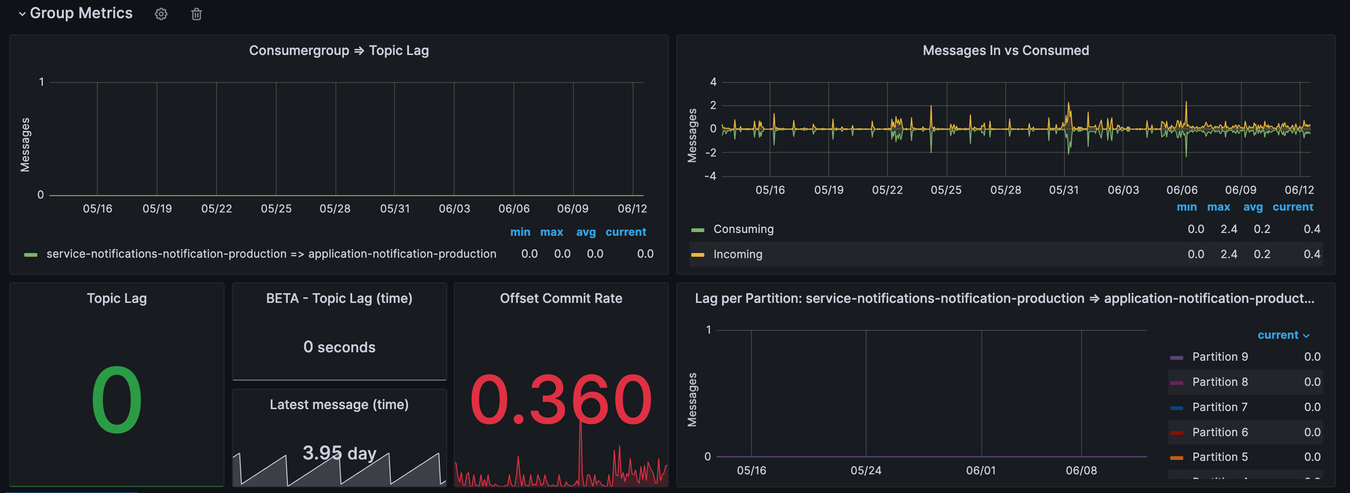Toggle the Partition 8 series visibility
1350x493 pixels.
coord(1221,382)
